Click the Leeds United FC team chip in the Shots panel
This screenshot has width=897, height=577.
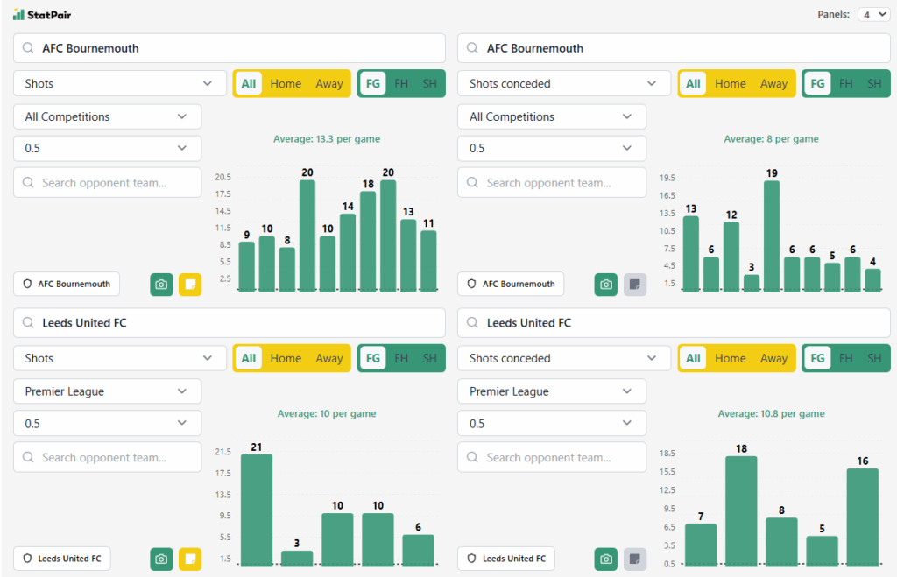pos(62,558)
